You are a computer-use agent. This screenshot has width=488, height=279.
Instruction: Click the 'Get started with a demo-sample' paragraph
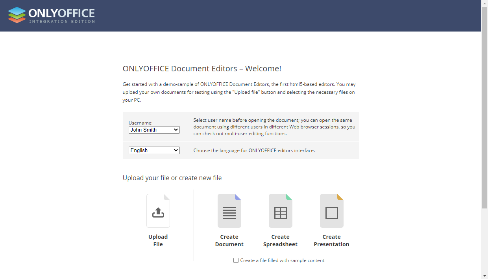coord(239,92)
